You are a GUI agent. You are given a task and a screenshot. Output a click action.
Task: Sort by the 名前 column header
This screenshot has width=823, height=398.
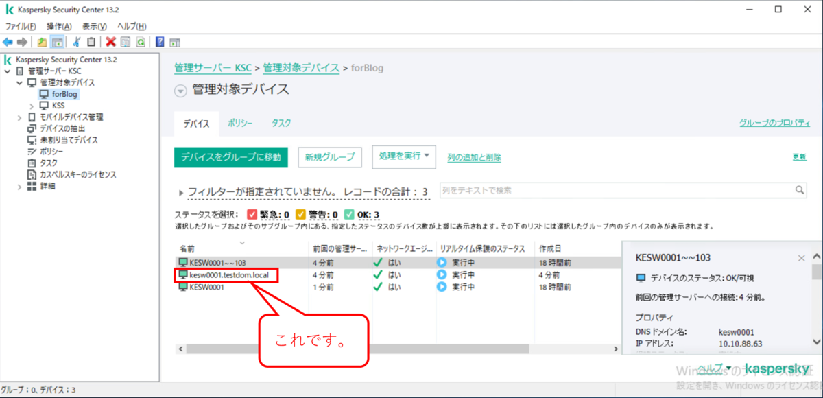241,248
